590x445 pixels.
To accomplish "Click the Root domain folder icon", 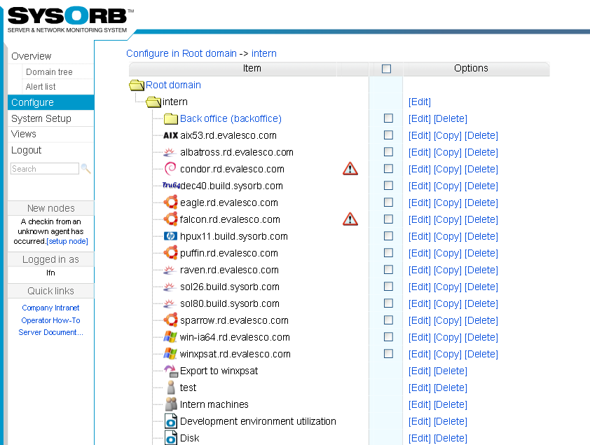I will click(137, 85).
